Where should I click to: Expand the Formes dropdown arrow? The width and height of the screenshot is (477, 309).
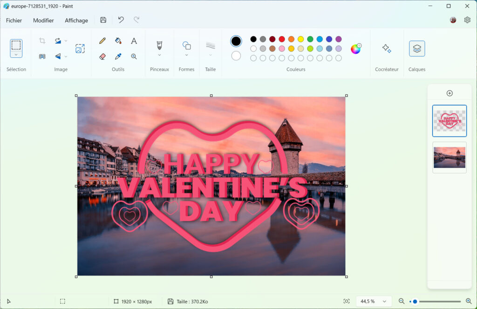pos(186,55)
